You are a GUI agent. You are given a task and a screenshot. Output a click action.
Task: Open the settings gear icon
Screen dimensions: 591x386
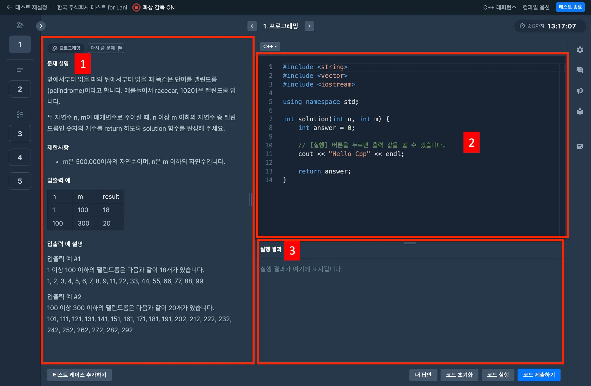tap(580, 50)
